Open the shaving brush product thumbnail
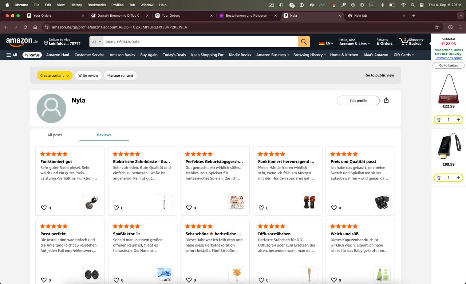 [x=92, y=203]
